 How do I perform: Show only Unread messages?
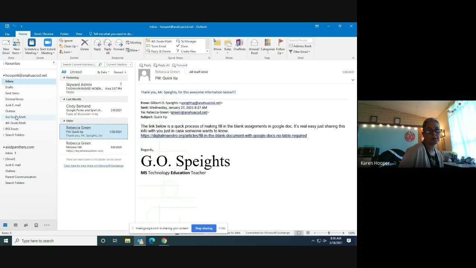point(75,72)
